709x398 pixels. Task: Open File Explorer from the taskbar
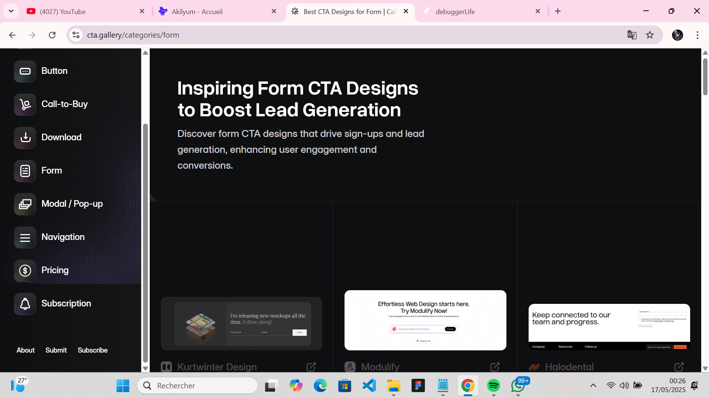pos(394,386)
